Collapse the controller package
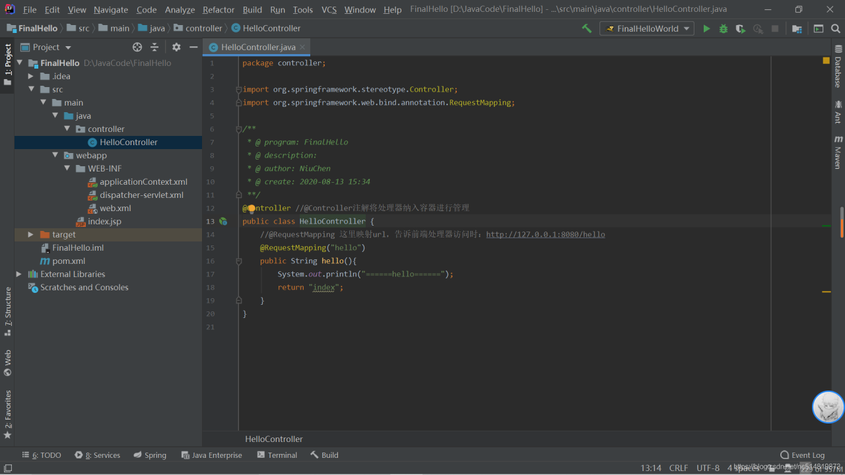 [67, 129]
